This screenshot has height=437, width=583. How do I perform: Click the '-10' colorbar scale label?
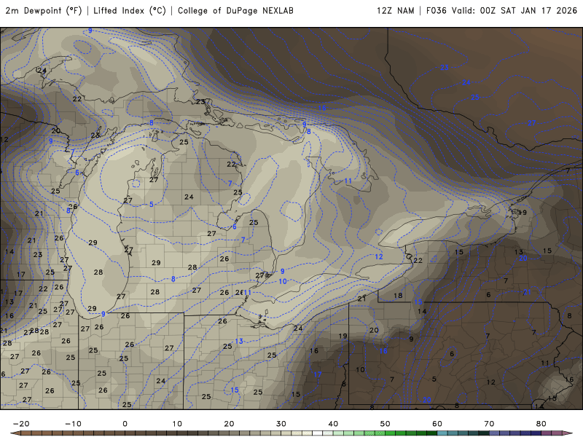point(74,424)
